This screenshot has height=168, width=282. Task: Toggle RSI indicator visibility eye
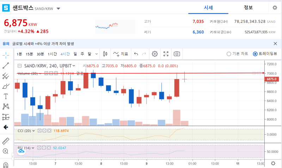(39, 148)
